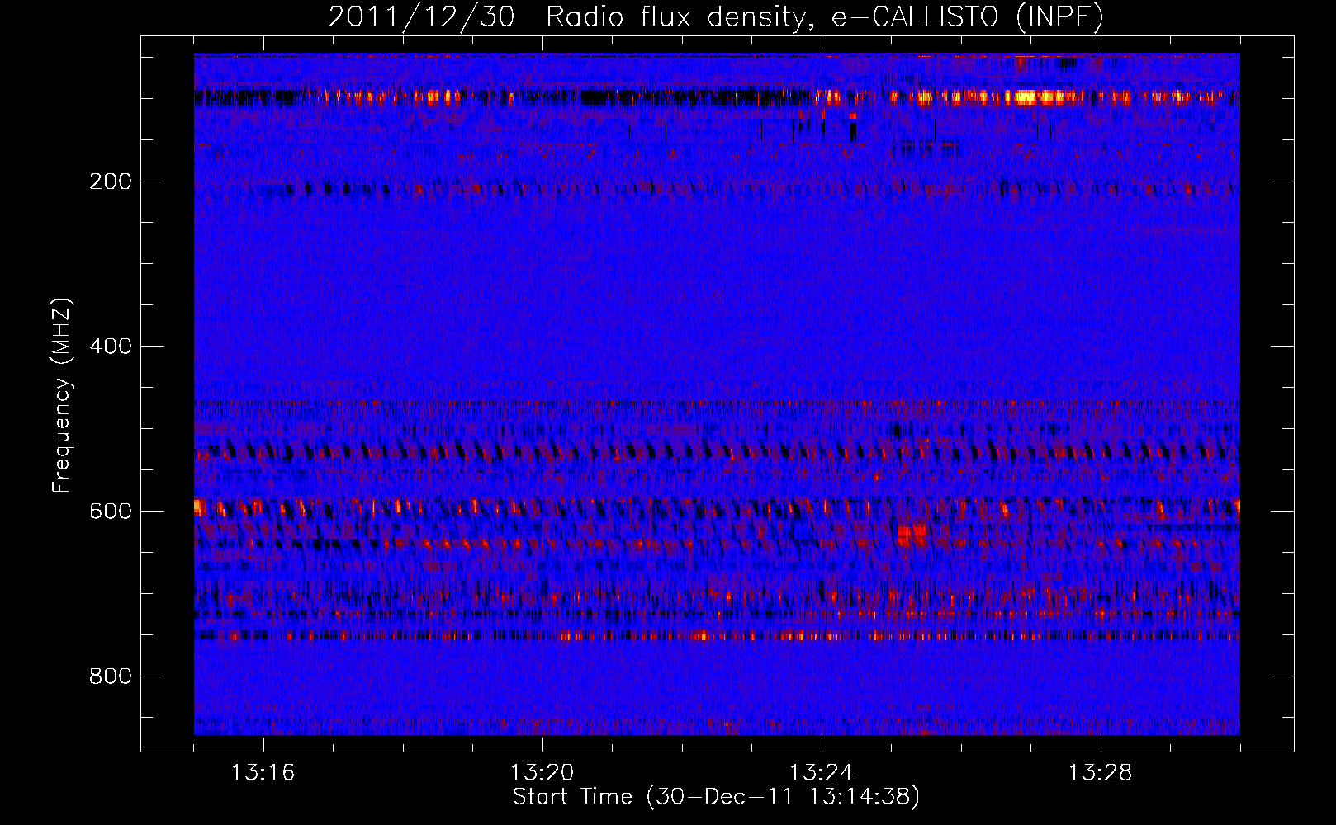Click the 13:20 time tick label
1336x825 pixels.
(542, 773)
